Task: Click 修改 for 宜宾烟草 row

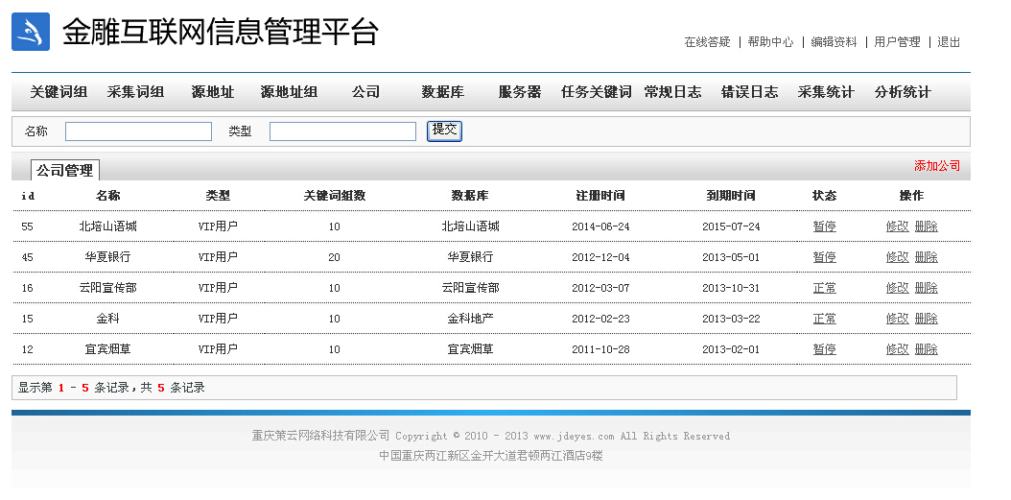Action: pos(898,349)
